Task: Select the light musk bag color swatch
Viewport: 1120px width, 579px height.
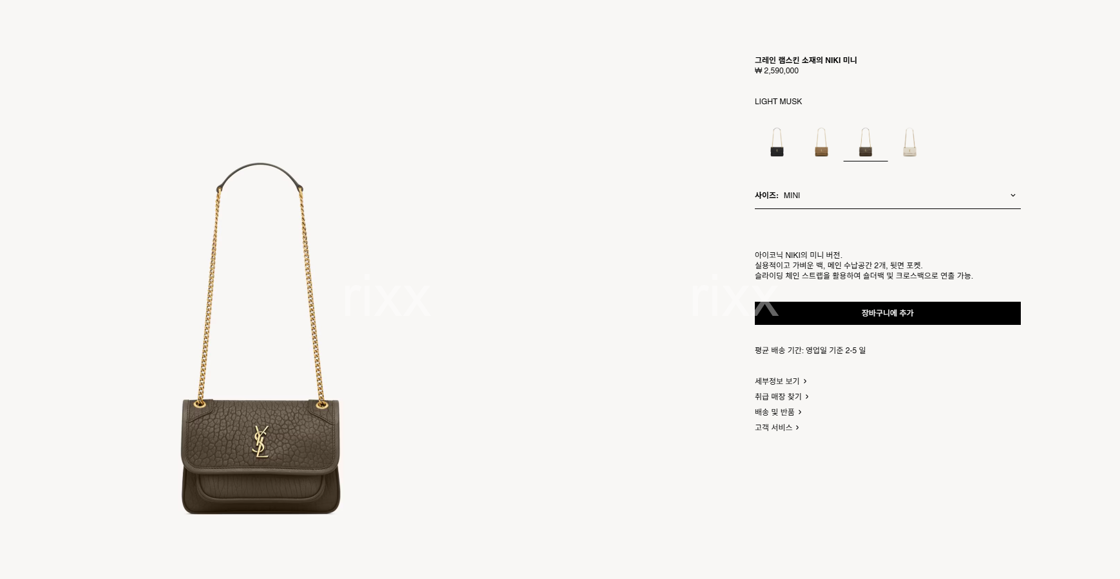Action: (866, 142)
